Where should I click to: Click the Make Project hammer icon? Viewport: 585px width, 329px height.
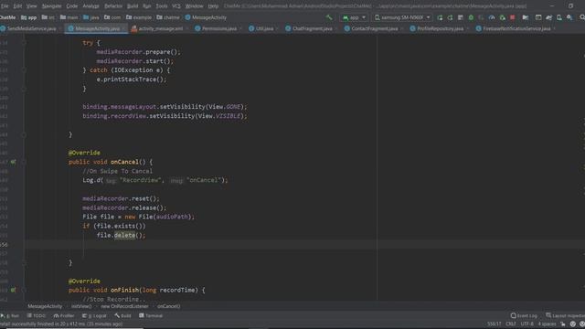[329, 17]
